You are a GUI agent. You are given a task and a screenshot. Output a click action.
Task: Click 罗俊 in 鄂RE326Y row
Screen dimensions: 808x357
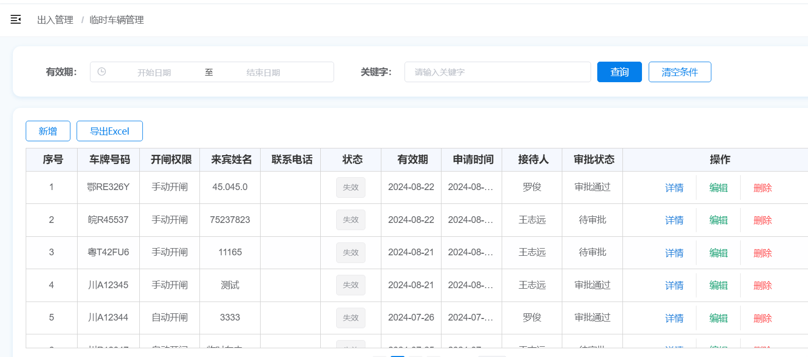pos(532,187)
